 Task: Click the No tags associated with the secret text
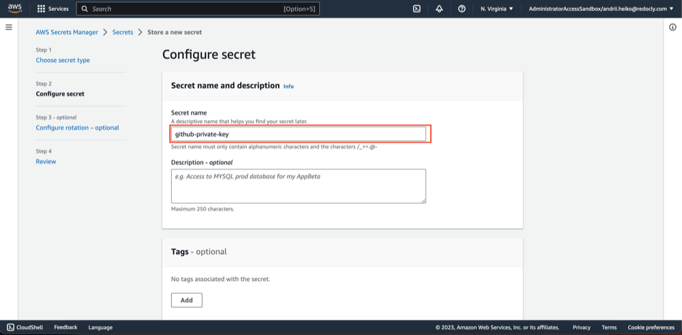pyautogui.click(x=220, y=279)
